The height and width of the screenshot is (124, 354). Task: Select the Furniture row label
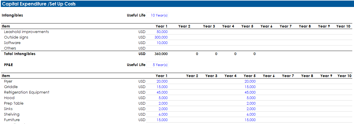point(12,120)
